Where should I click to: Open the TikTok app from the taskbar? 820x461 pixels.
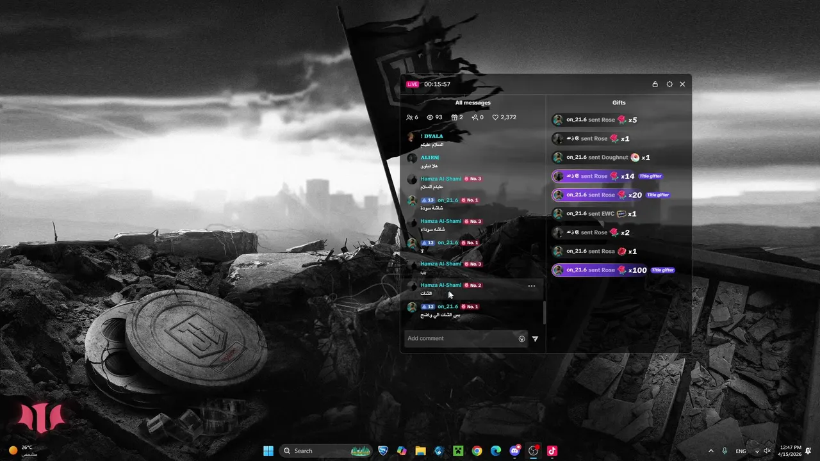tap(552, 451)
